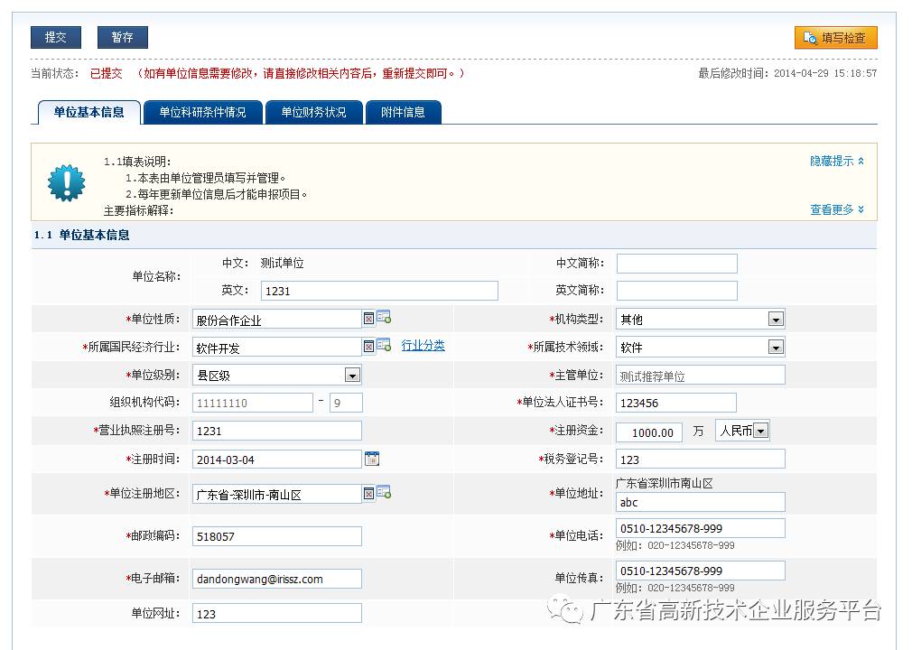Expand the 机构类型 dropdown

tap(775, 319)
